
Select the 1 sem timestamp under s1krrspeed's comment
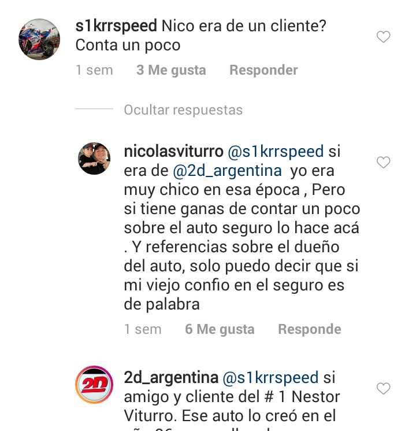click(x=94, y=70)
